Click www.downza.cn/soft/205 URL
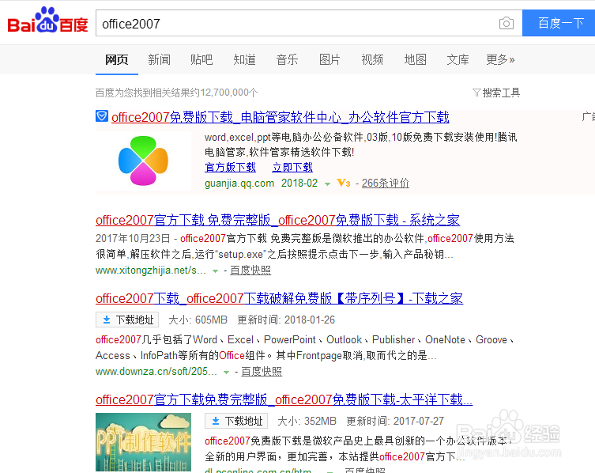The image size is (595, 473). (x=156, y=371)
